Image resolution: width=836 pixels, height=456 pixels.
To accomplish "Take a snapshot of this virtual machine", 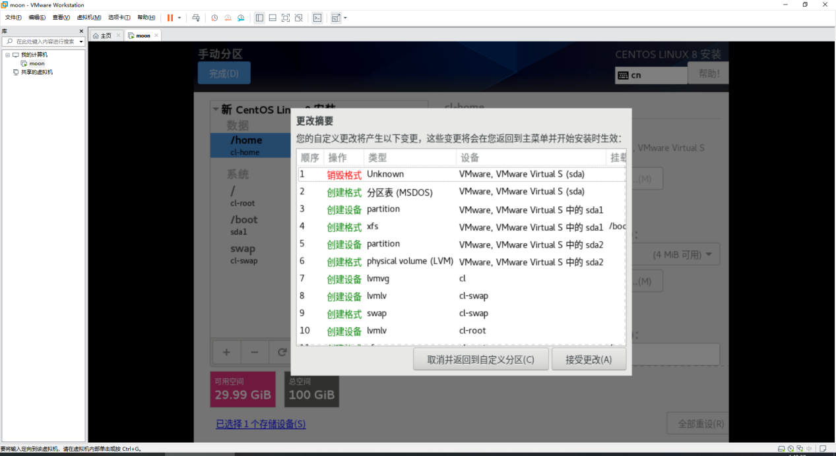I will click(214, 18).
